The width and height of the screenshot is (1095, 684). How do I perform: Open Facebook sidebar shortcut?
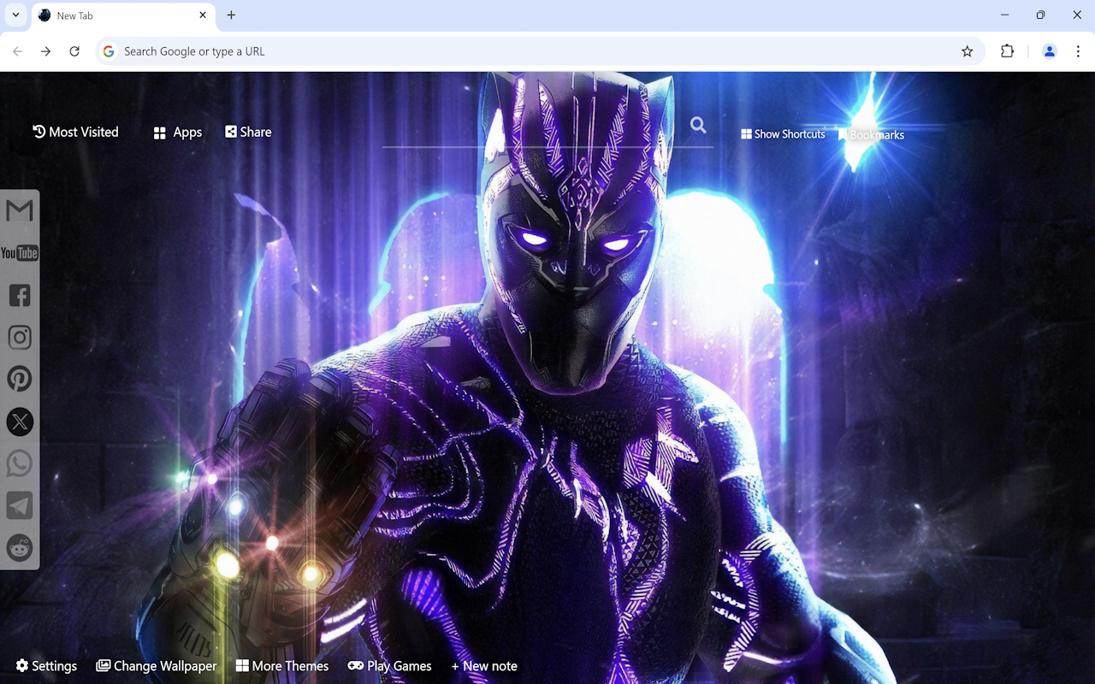pos(20,295)
